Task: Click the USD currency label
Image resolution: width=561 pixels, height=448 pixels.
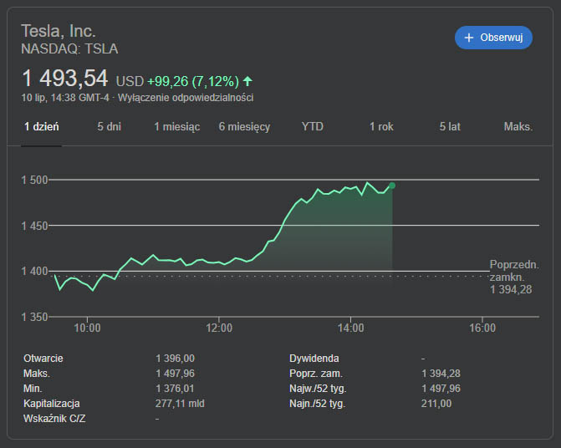Action: 130,82
